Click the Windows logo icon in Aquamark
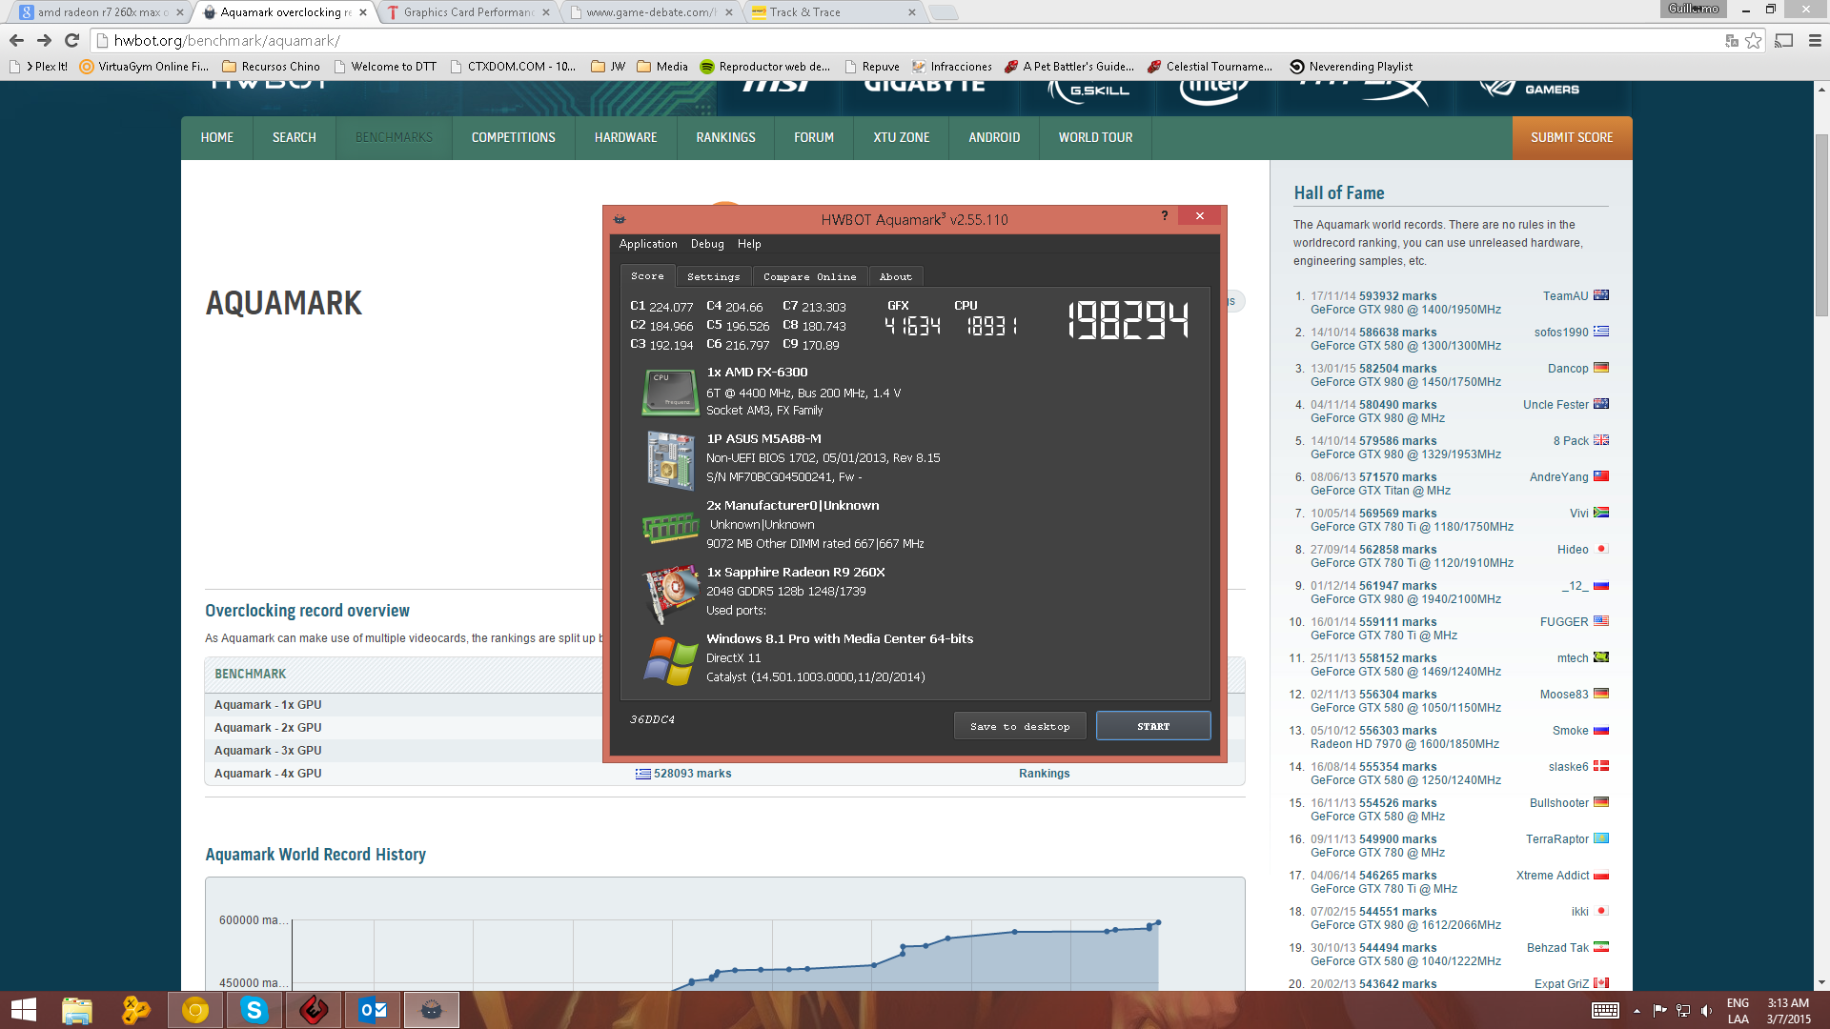The image size is (1830, 1029). point(671,659)
